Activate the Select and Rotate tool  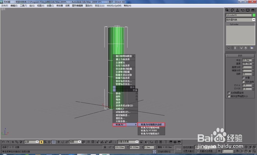tap(63, 142)
